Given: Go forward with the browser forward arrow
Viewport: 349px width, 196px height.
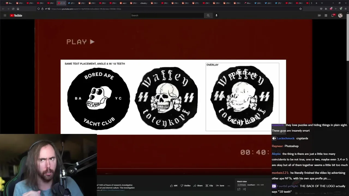Looking at the screenshot, I should (8, 9).
